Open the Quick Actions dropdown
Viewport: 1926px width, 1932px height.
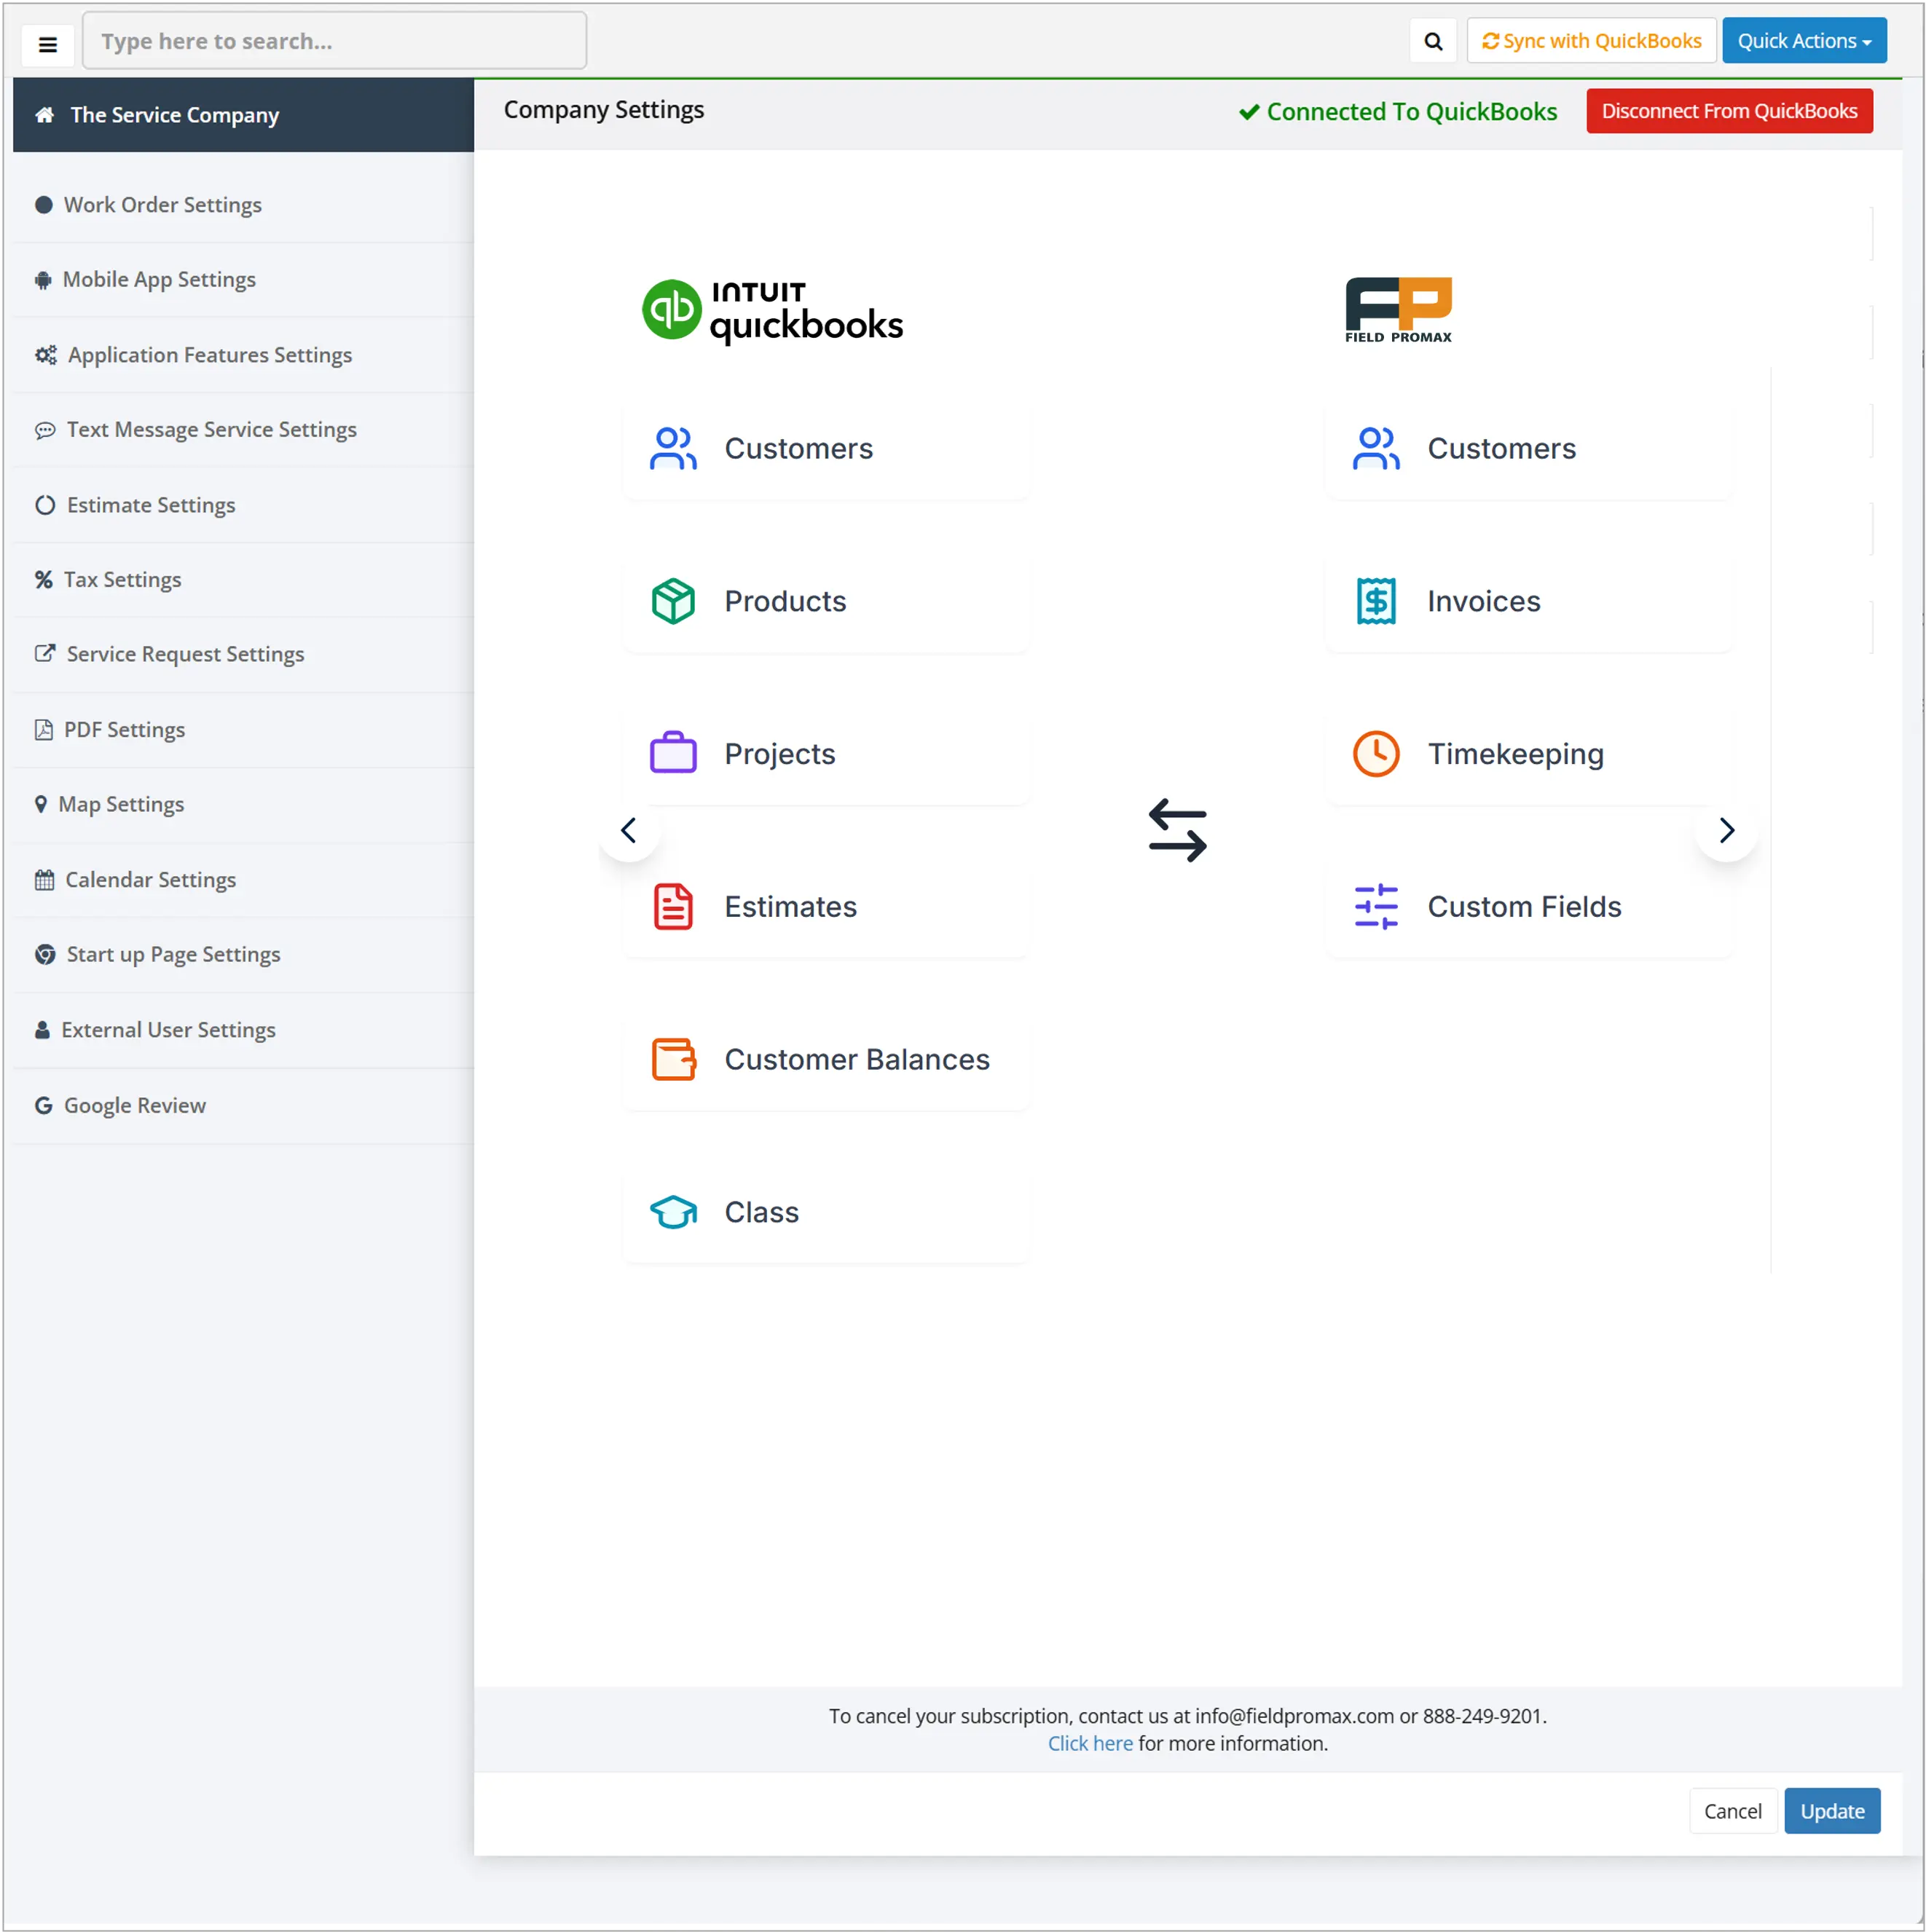coord(1805,41)
